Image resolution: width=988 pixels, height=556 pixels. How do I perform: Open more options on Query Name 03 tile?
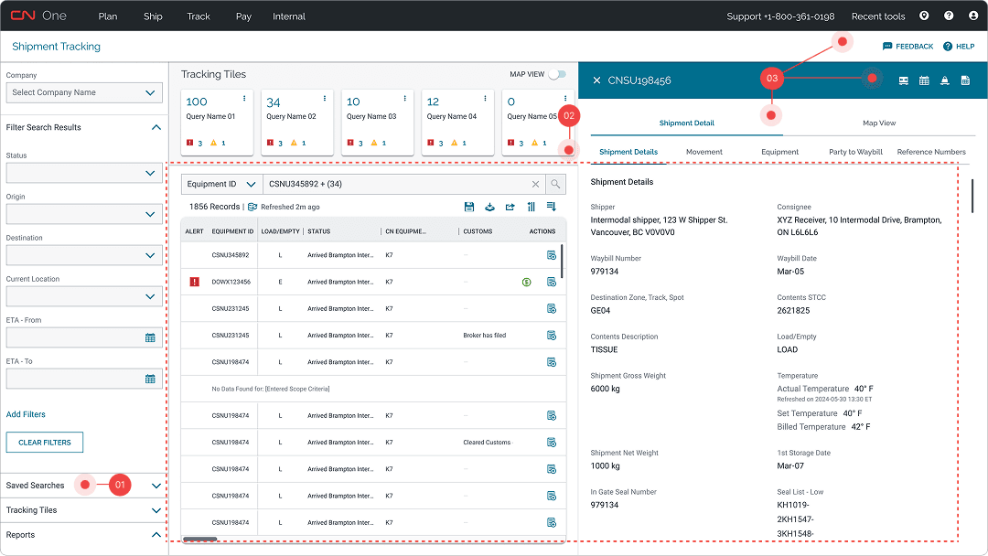point(404,98)
